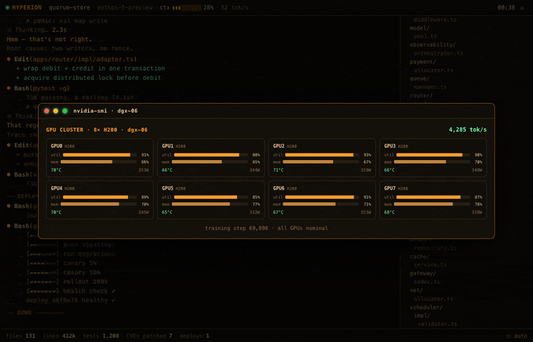The width and height of the screenshot is (533, 342).
Task: Collapse the net/ folder
Action: pos(416,290)
